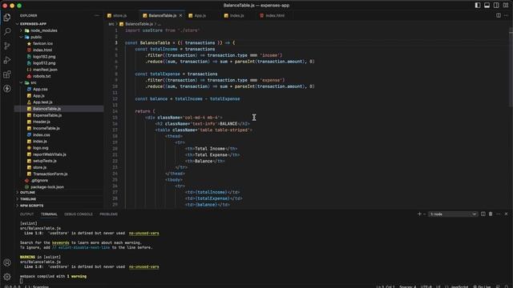Switch to the index.js editor tab
Screen dimensions: 513x288
236,15
